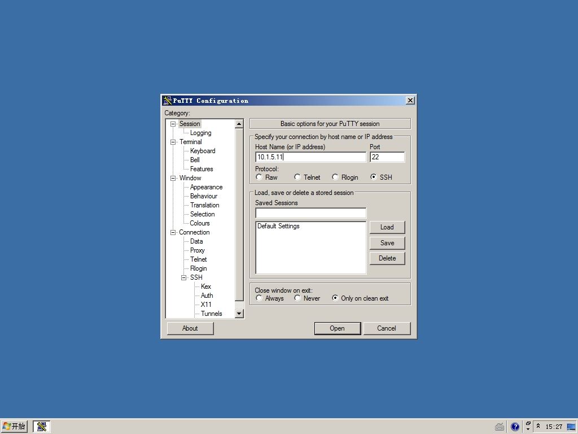Open the Appearance category
This screenshot has width=578, height=434.
click(206, 187)
